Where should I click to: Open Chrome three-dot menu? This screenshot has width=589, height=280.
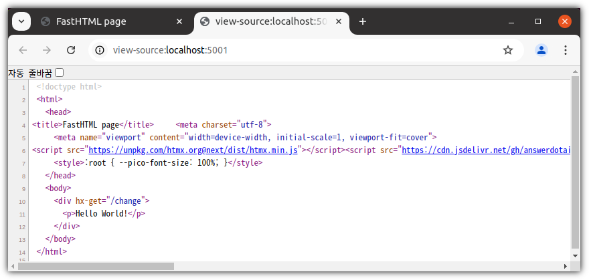[x=566, y=50]
